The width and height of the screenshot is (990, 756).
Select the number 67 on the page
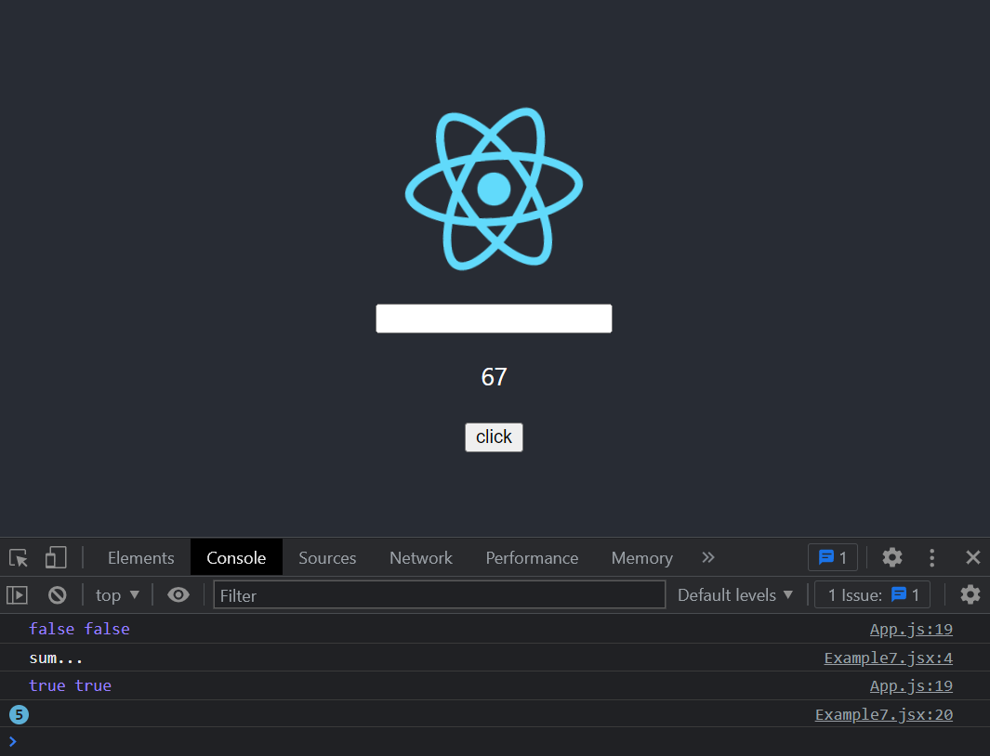(x=494, y=377)
